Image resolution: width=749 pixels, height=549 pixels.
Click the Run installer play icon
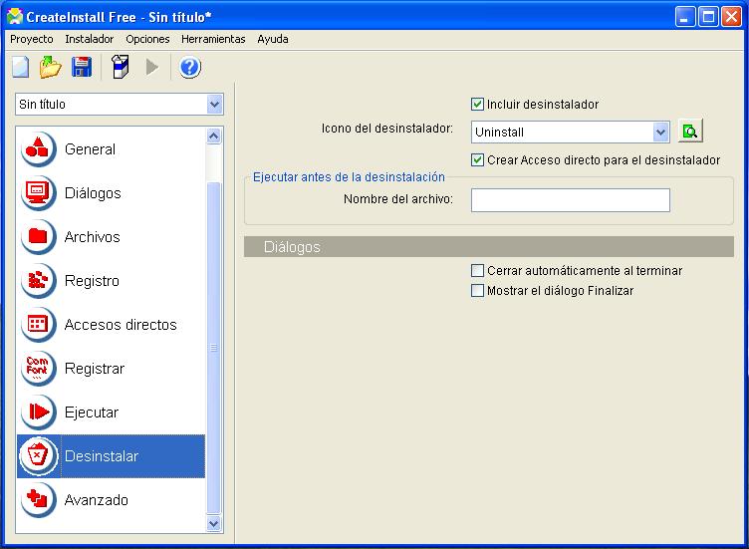click(x=152, y=67)
